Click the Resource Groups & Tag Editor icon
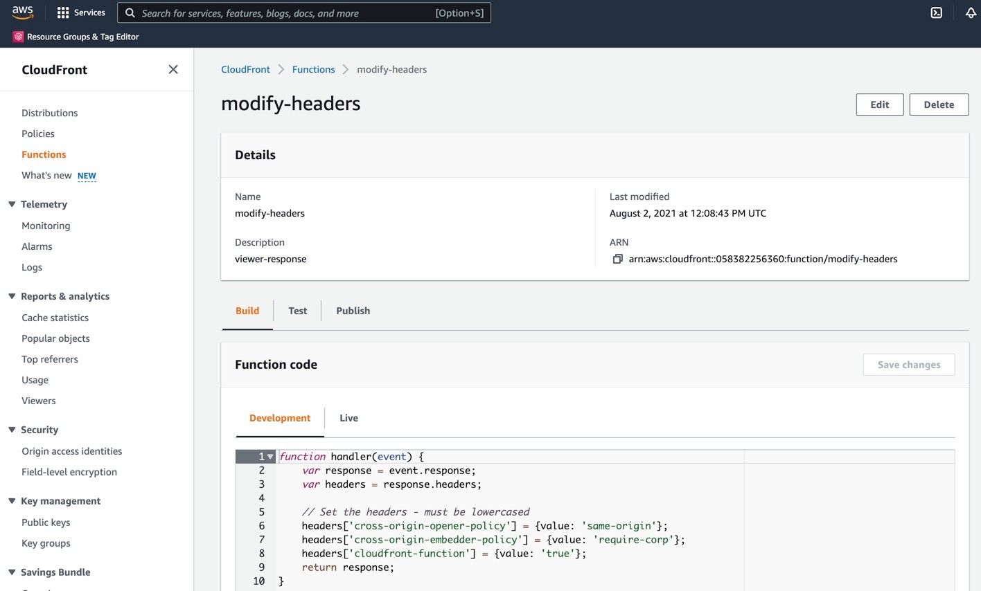Screen dimensions: 981x591 tap(18, 37)
